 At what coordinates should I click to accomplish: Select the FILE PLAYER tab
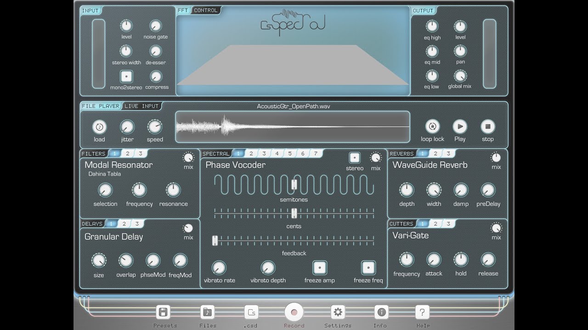pyautogui.click(x=101, y=106)
